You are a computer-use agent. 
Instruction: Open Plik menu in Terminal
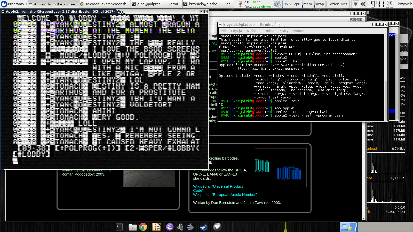click(224, 31)
